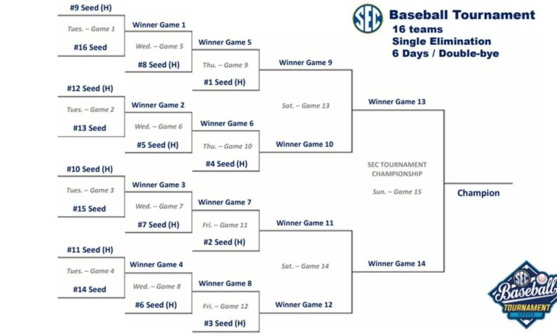Click the Fri. – Game 12 label
Screen dimensions: 557x334
(225, 306)
